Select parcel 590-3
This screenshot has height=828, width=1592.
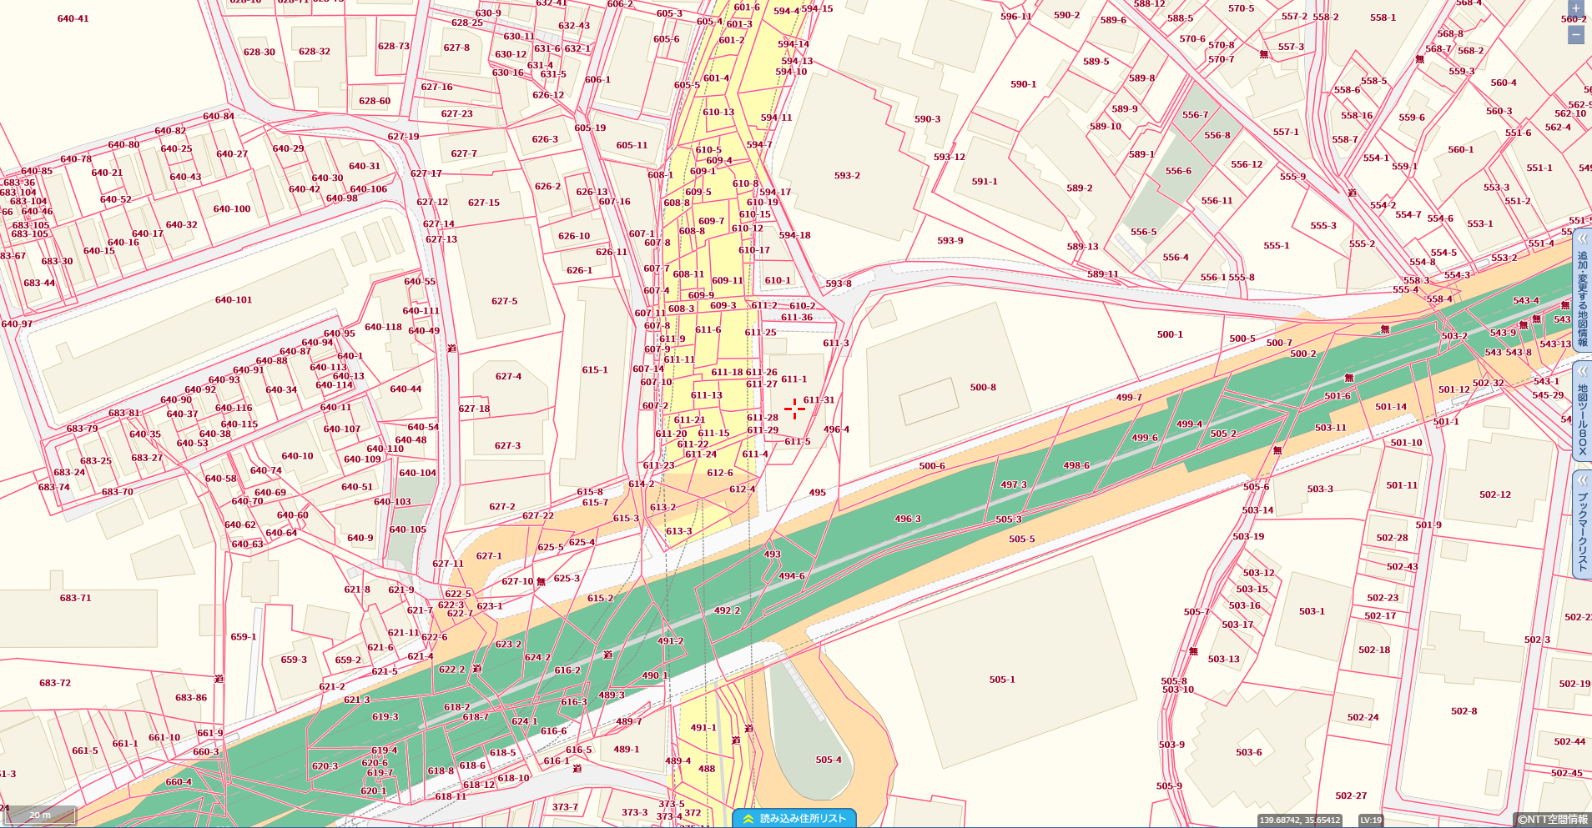coord(927,119)
